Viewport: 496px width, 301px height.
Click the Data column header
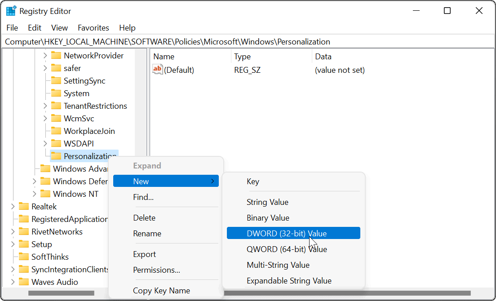(323, 57)
